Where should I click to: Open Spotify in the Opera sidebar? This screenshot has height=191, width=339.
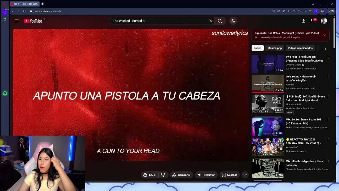[5, 93]
